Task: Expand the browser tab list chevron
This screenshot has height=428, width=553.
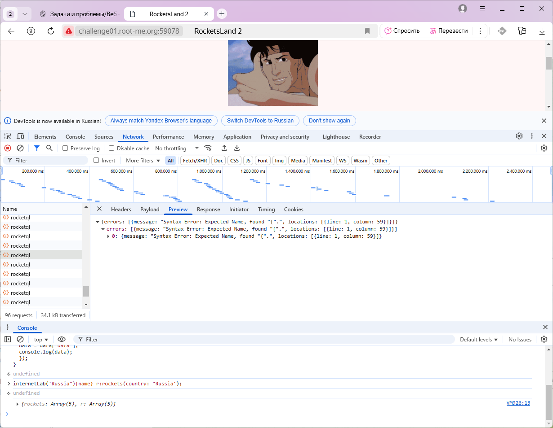Action: tap(25, 14)
